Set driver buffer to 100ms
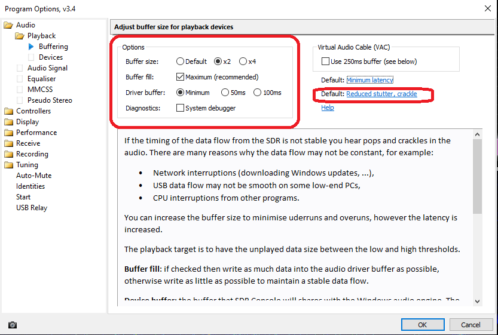Viewport: 498px width, 335px height. click(258, 93)
